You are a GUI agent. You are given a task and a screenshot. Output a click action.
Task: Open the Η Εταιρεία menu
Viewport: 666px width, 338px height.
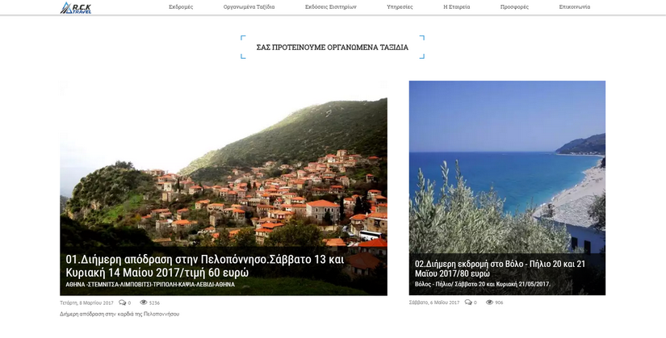click(457, 6)
